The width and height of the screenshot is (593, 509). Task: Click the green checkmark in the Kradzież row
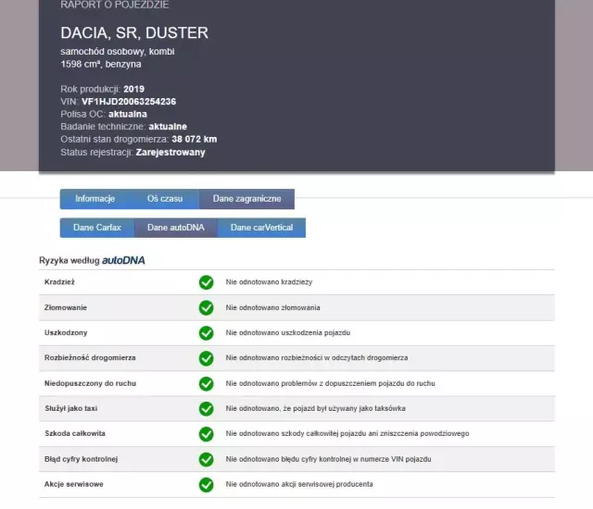[x=206, y=282]
